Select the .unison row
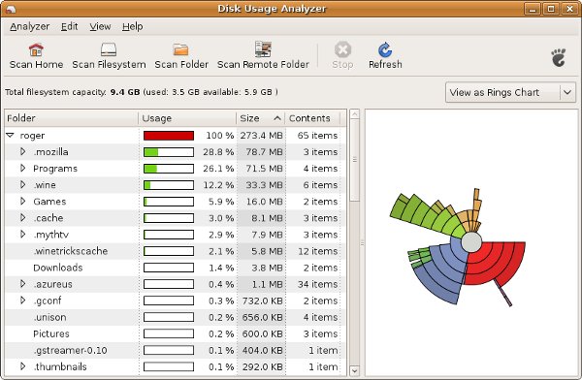The height and width of the screenshot is (380, 582). point(176,317)
